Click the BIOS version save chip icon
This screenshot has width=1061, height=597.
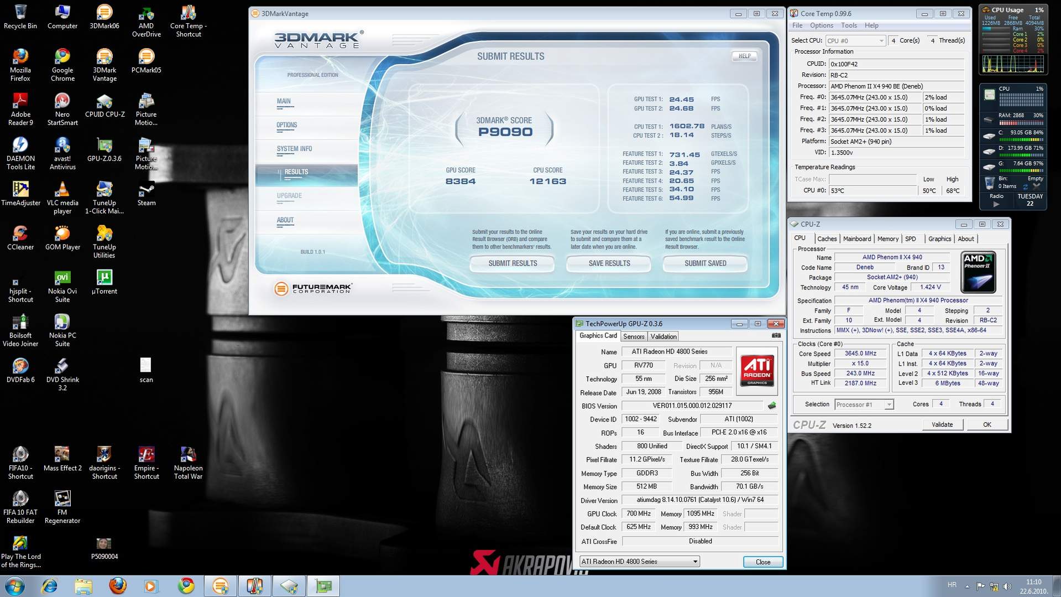click(x=772, y=406)
